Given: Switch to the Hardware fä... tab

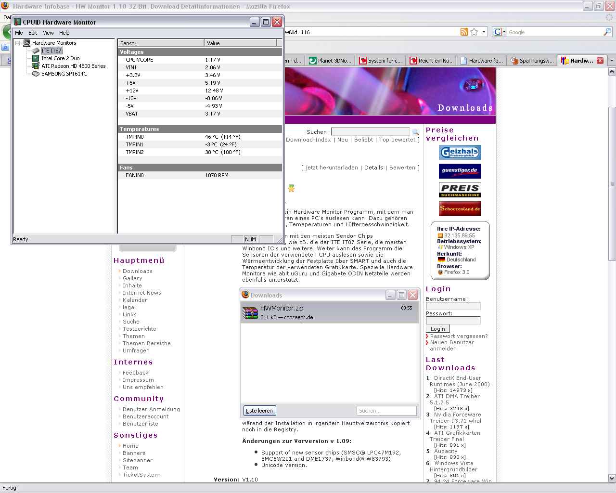Looking at the screenshot, I should tap(481, 61).
